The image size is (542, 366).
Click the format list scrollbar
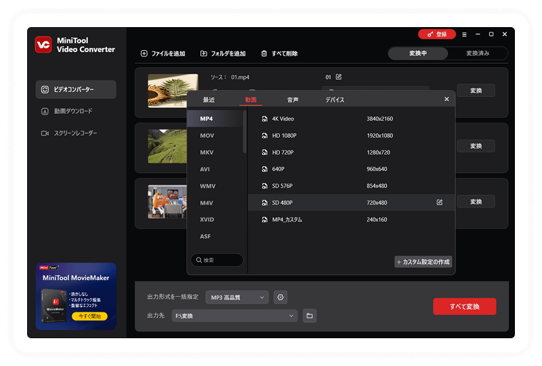[x=245, y=132]
